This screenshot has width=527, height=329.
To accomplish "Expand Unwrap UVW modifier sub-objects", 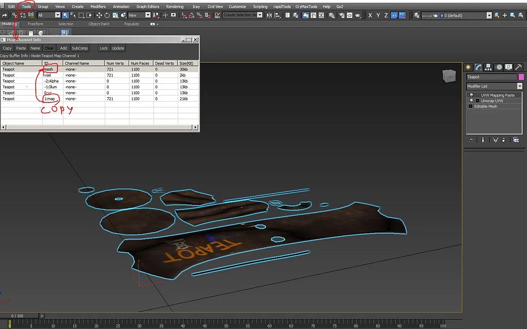I will 477,101.
